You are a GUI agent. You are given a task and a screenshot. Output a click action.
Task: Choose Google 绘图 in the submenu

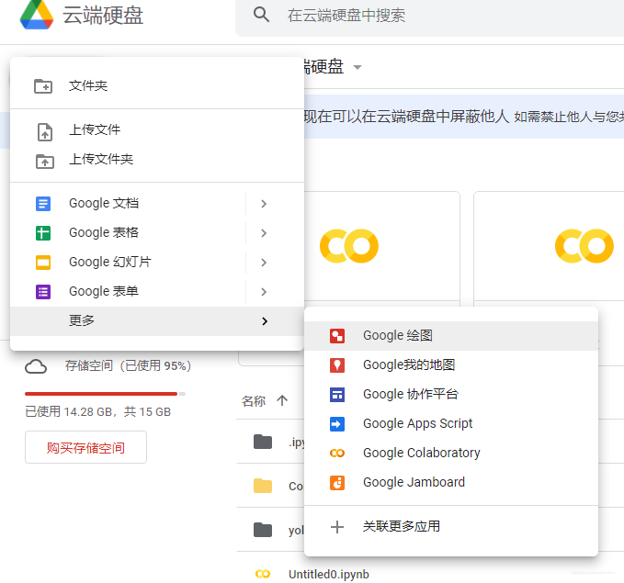coord(451,336)
